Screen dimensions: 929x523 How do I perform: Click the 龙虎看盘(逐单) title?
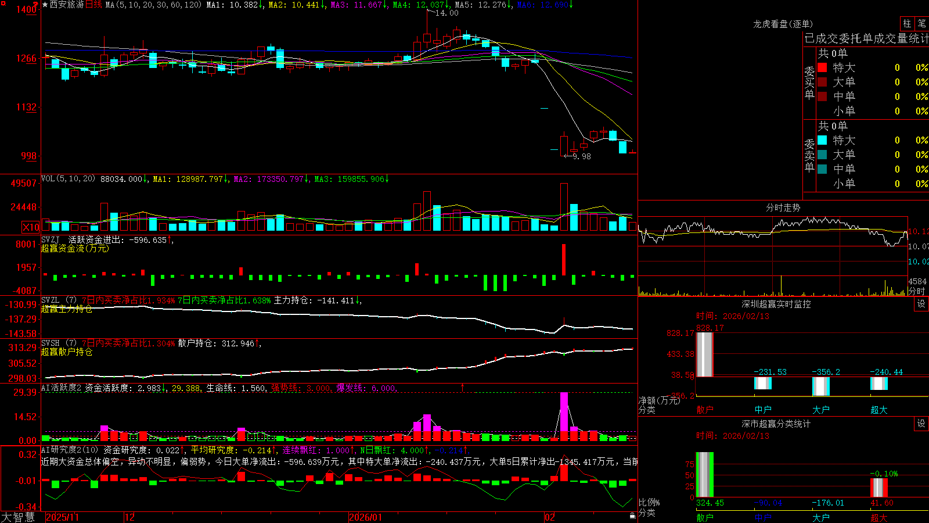tap(783, 24)
